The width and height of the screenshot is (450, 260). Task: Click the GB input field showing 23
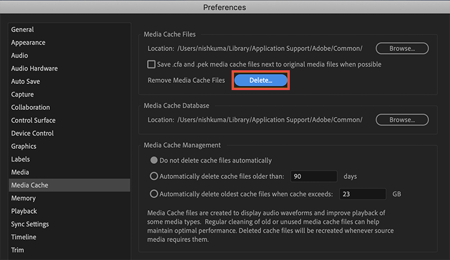(x=363, y=194)
